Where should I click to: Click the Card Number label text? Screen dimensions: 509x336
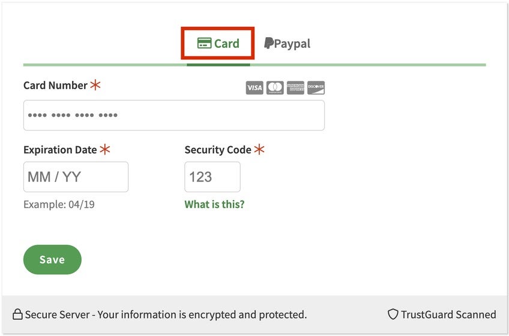pos(55,86)
